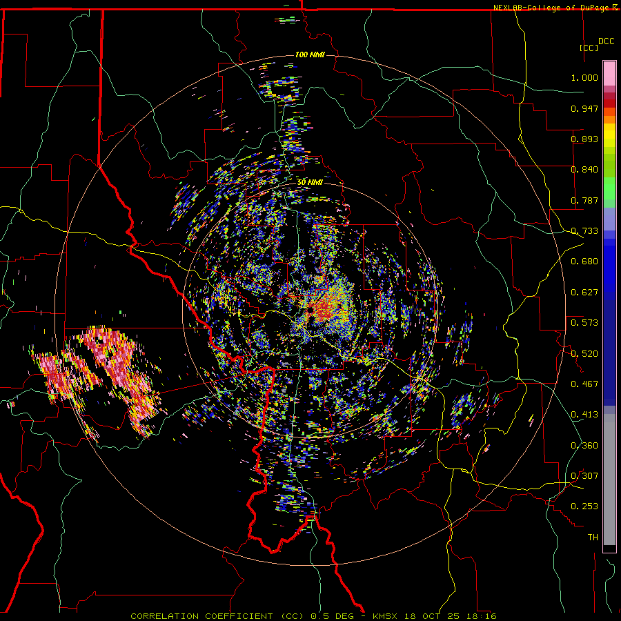The height and width of the screenshot is (621, 621).
Task: Click the 0.413 color scale value
Action: click(584, 415)
